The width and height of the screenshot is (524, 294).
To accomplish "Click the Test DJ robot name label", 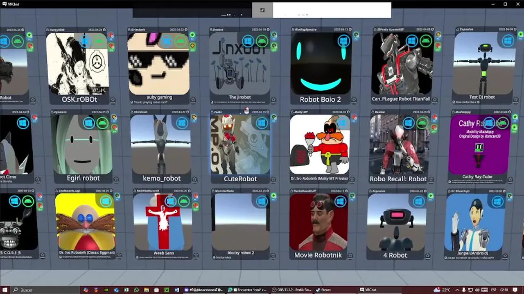I will click(x=482, y=97).
